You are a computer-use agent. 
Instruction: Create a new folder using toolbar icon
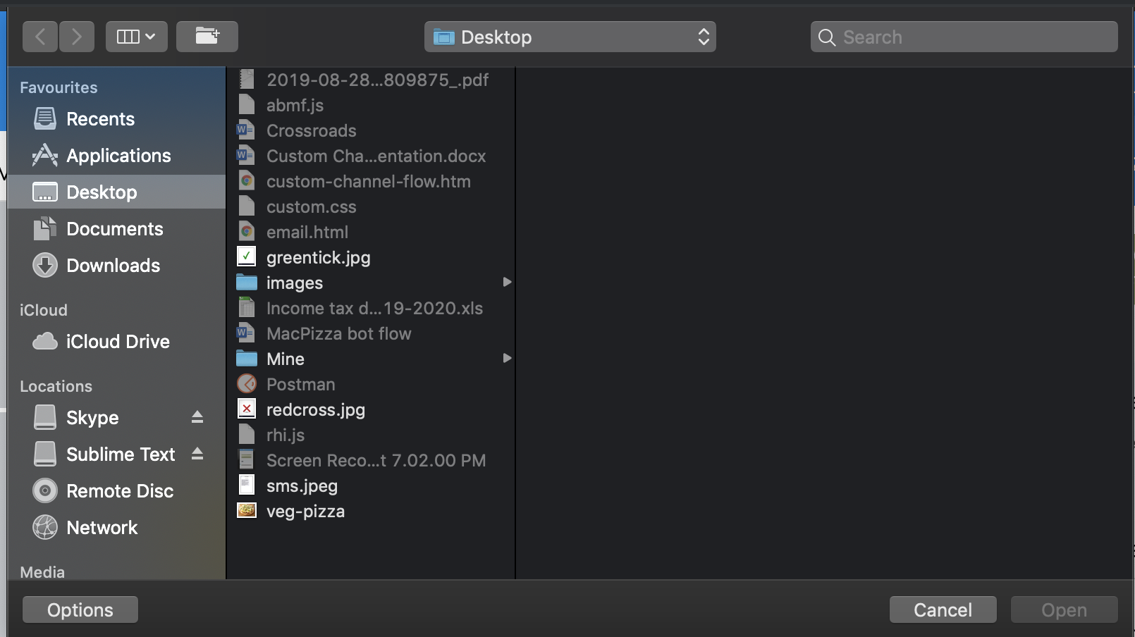tap(207, 37)
